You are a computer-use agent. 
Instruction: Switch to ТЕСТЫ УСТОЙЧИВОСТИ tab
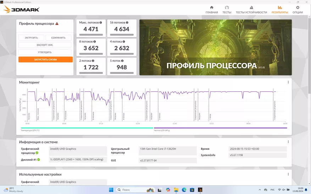coord(251,10)
